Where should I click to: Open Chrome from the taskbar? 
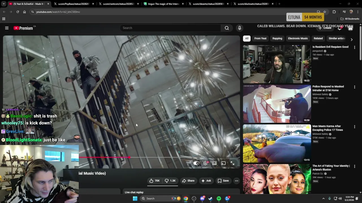pos(186,198)
